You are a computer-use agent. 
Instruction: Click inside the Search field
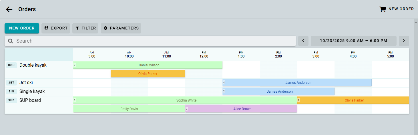pos(154,41)
